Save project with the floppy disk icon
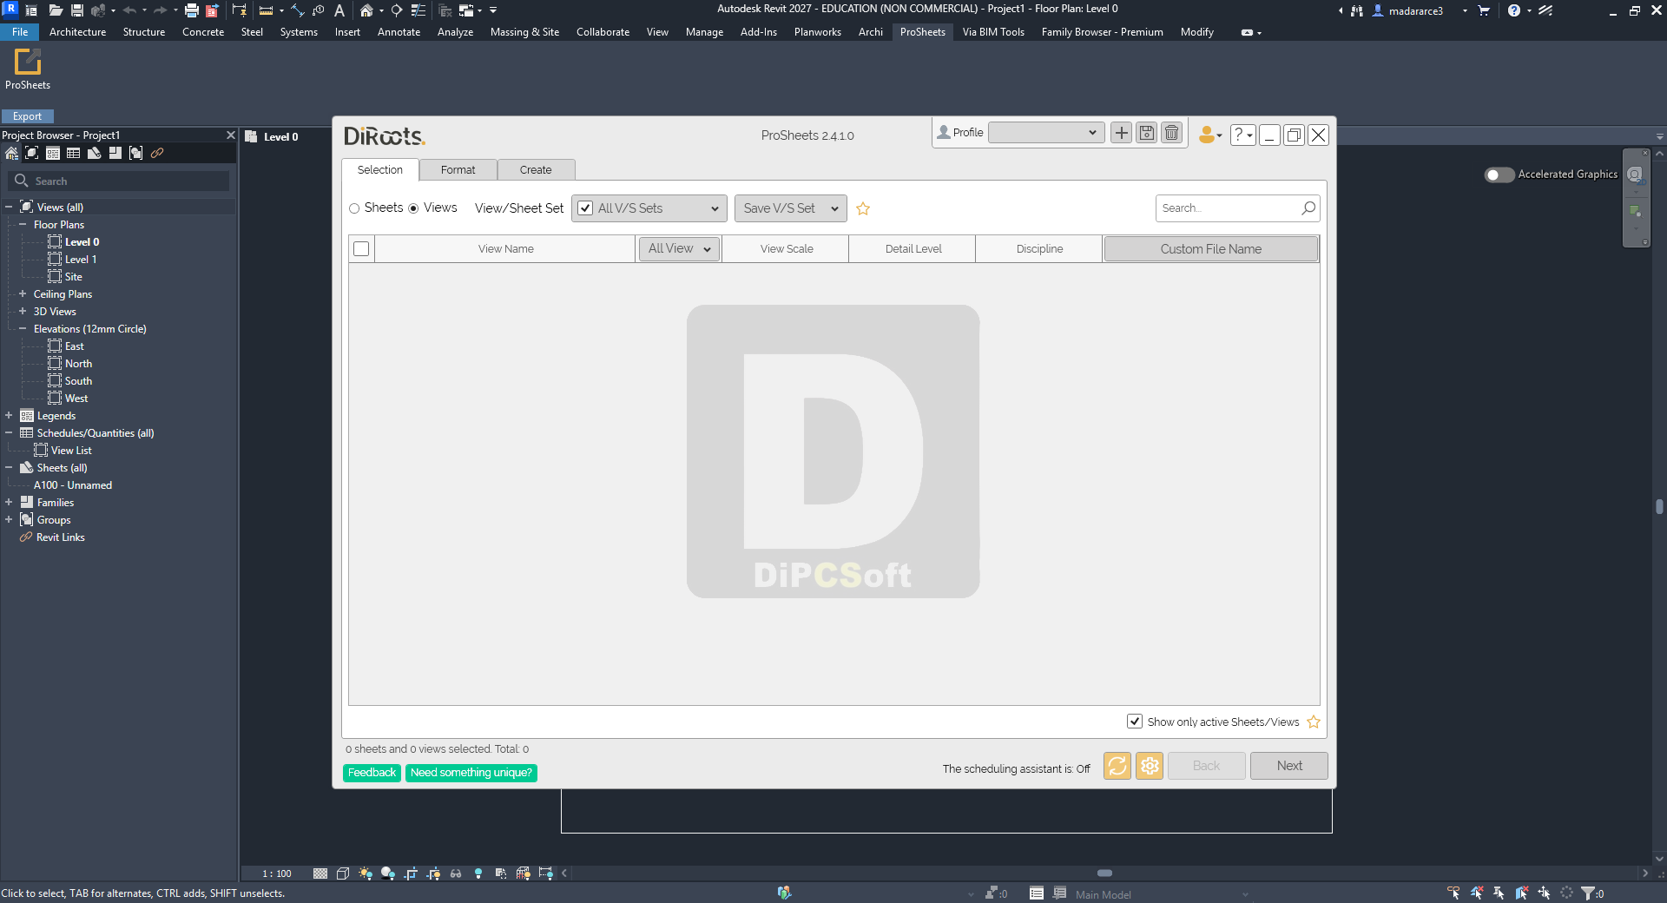The width and height of the screenshot is (1667, 903). coord(77,10)
